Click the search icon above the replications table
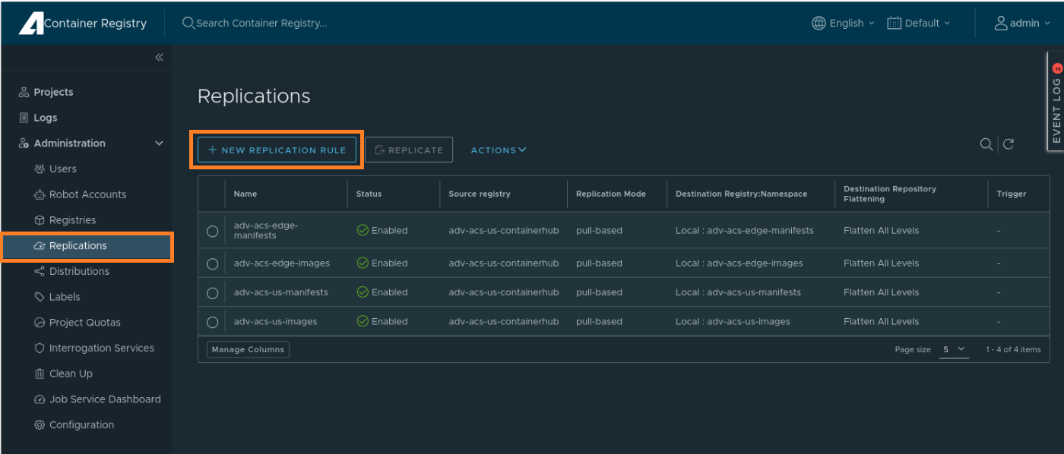Screen dimensions: 1064x454 [x=986, y=144]
